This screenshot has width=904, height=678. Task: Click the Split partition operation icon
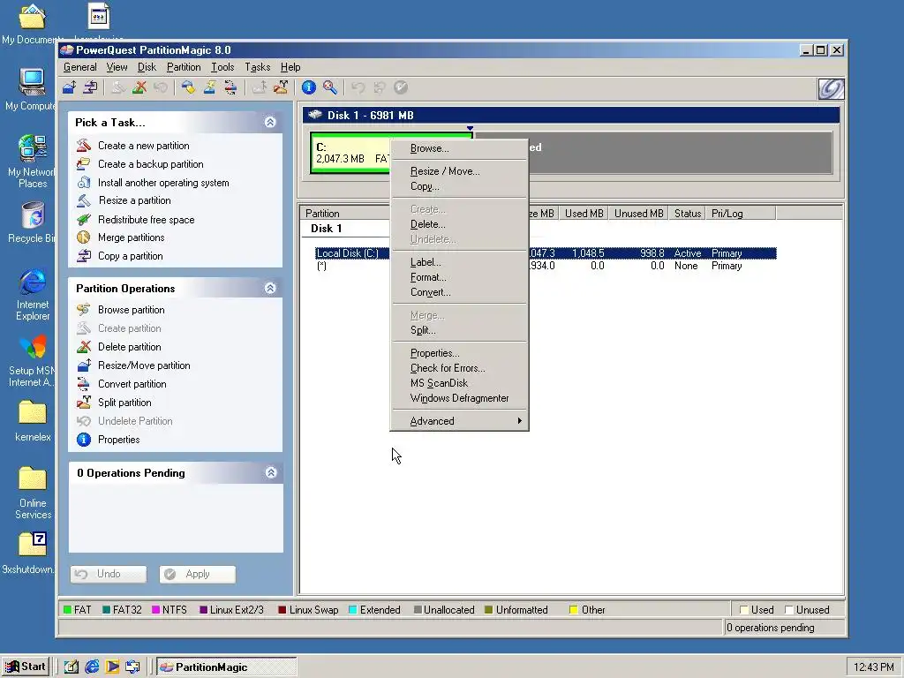click(x=84, y=403)
